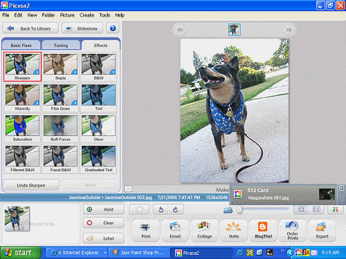Apply the Sepia effect
Screen dimensions: 346x259
[x=60, y=66]
